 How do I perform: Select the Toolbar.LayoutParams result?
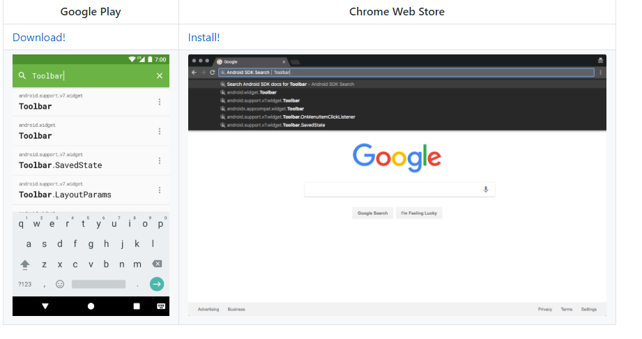point(91,190)
